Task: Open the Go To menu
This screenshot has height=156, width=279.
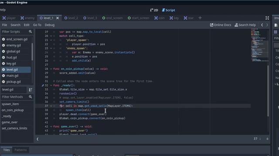Action: click(37, 25)
